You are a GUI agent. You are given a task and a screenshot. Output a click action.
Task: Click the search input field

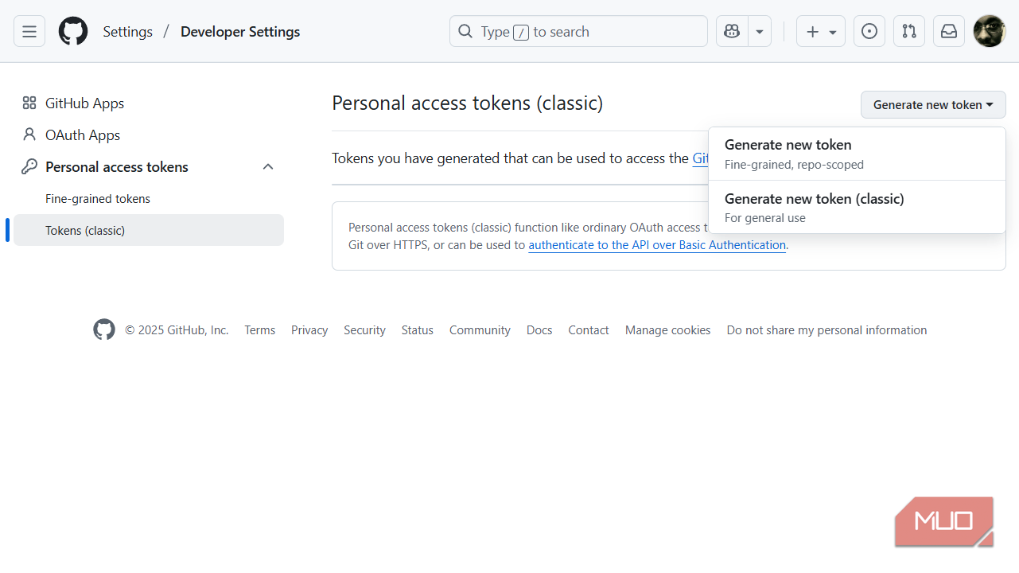coord(578,32)
